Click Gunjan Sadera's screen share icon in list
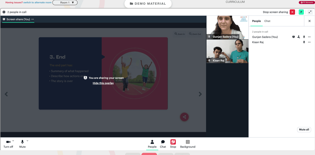This screenshot has height=155, width=315. 294,37
